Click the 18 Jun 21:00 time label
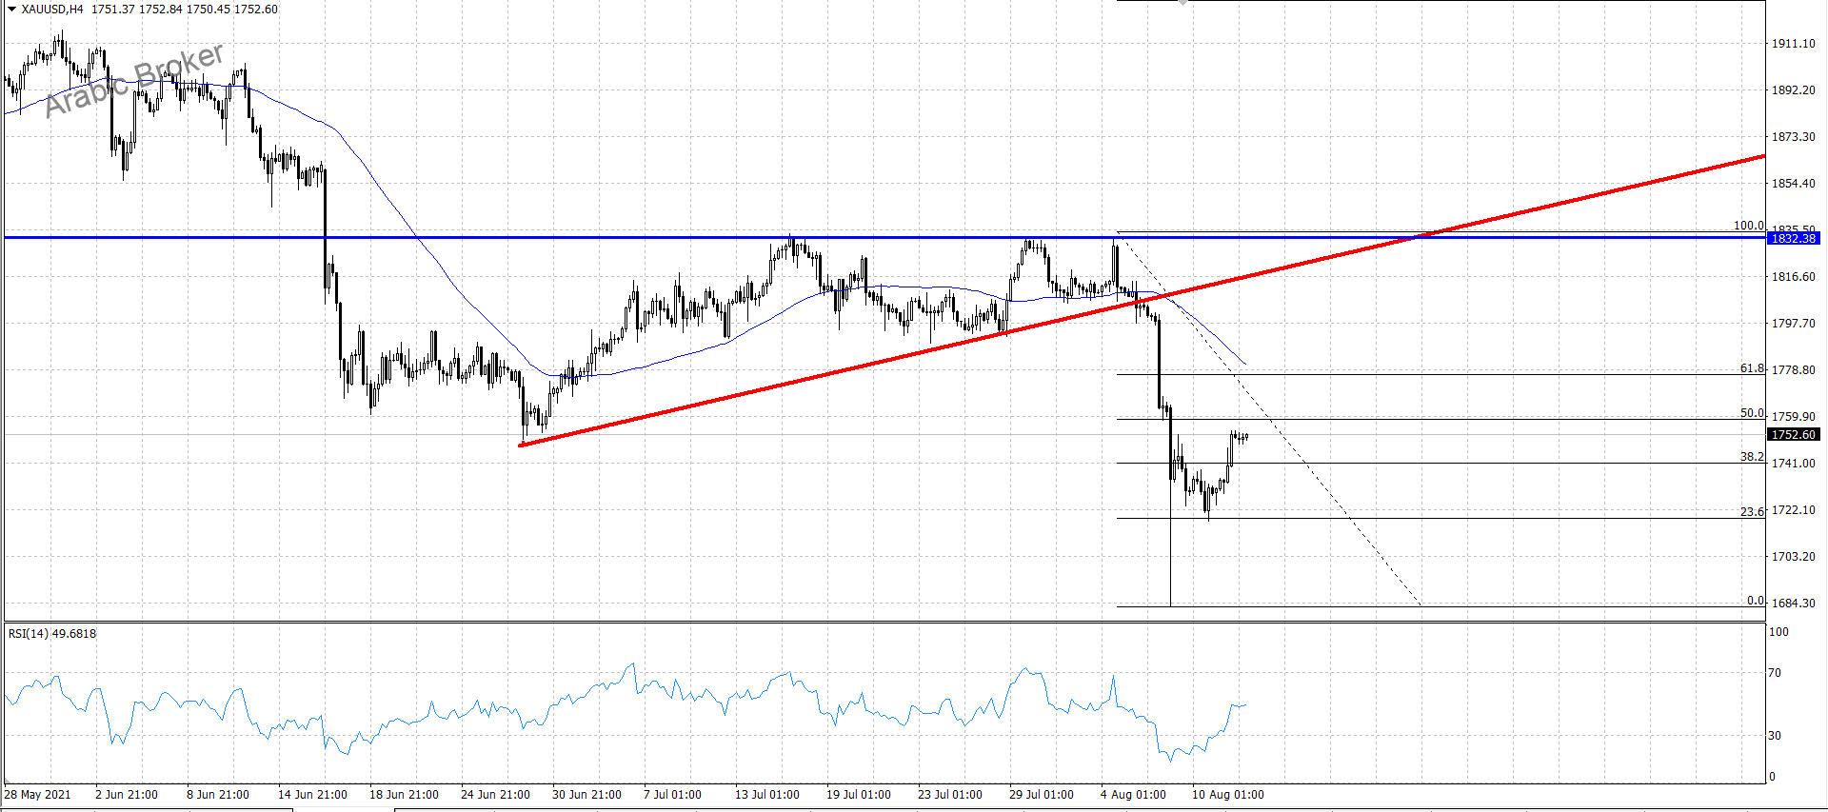Image resolution: width=1828 pixels, height=812 pixels. coord(404,795)
